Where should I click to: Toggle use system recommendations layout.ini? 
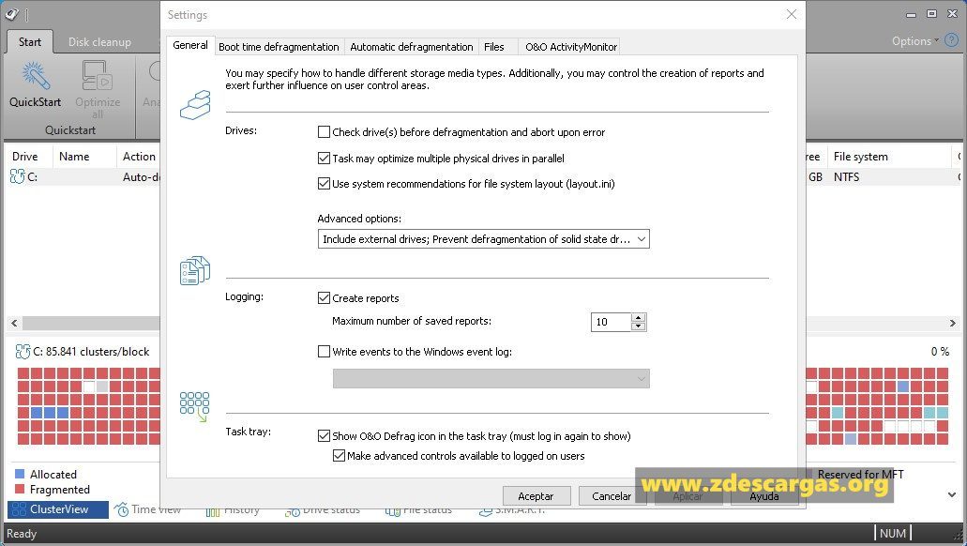pos(324,183)
